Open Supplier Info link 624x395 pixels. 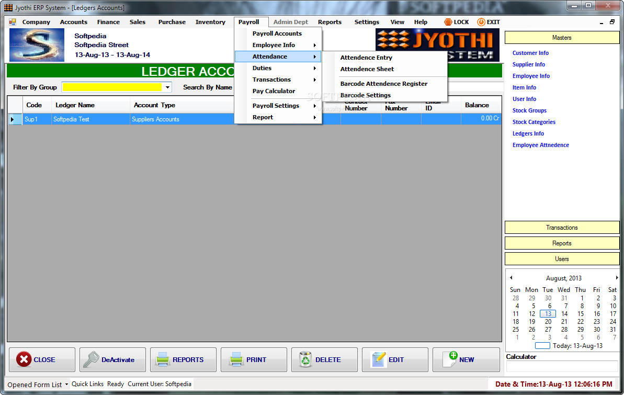click(528, 64)
